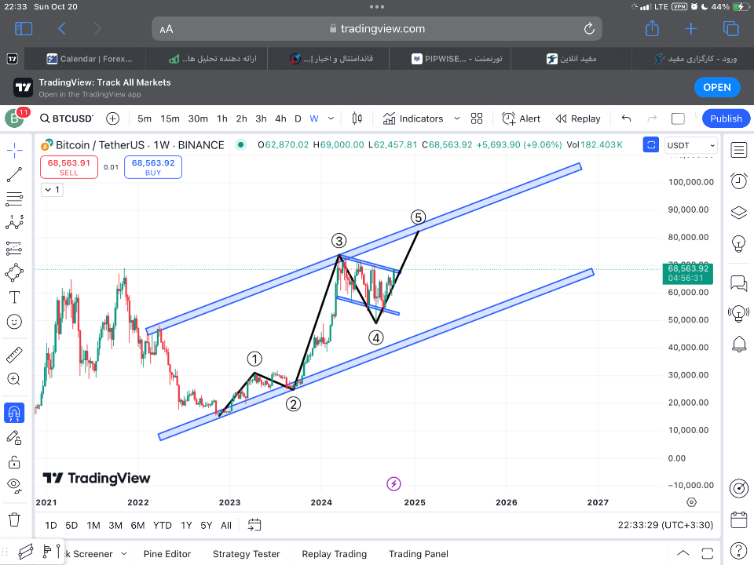754x565 pixels.
Task: Open the Fibonacci retracement tools
Action: [x=14, y=199]
